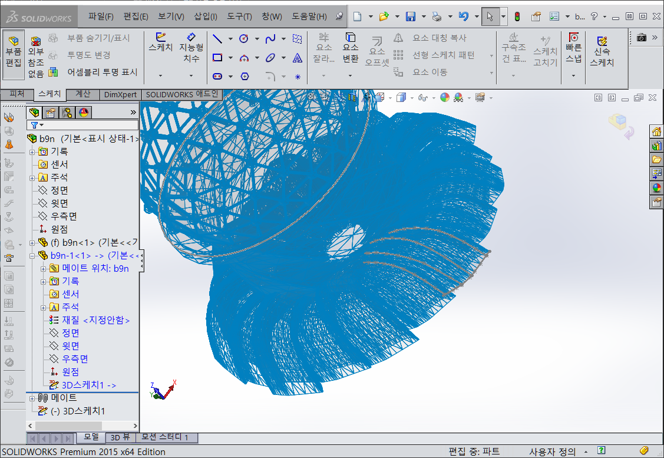This screenshot has height=458, width=664.
Task: Click 선형 스케치 패턴 button
Action: (434, 55)
